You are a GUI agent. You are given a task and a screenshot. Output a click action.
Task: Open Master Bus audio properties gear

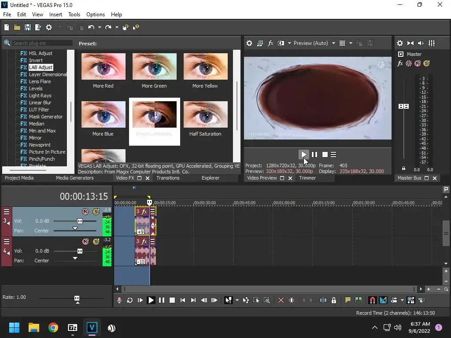point(400,43)
